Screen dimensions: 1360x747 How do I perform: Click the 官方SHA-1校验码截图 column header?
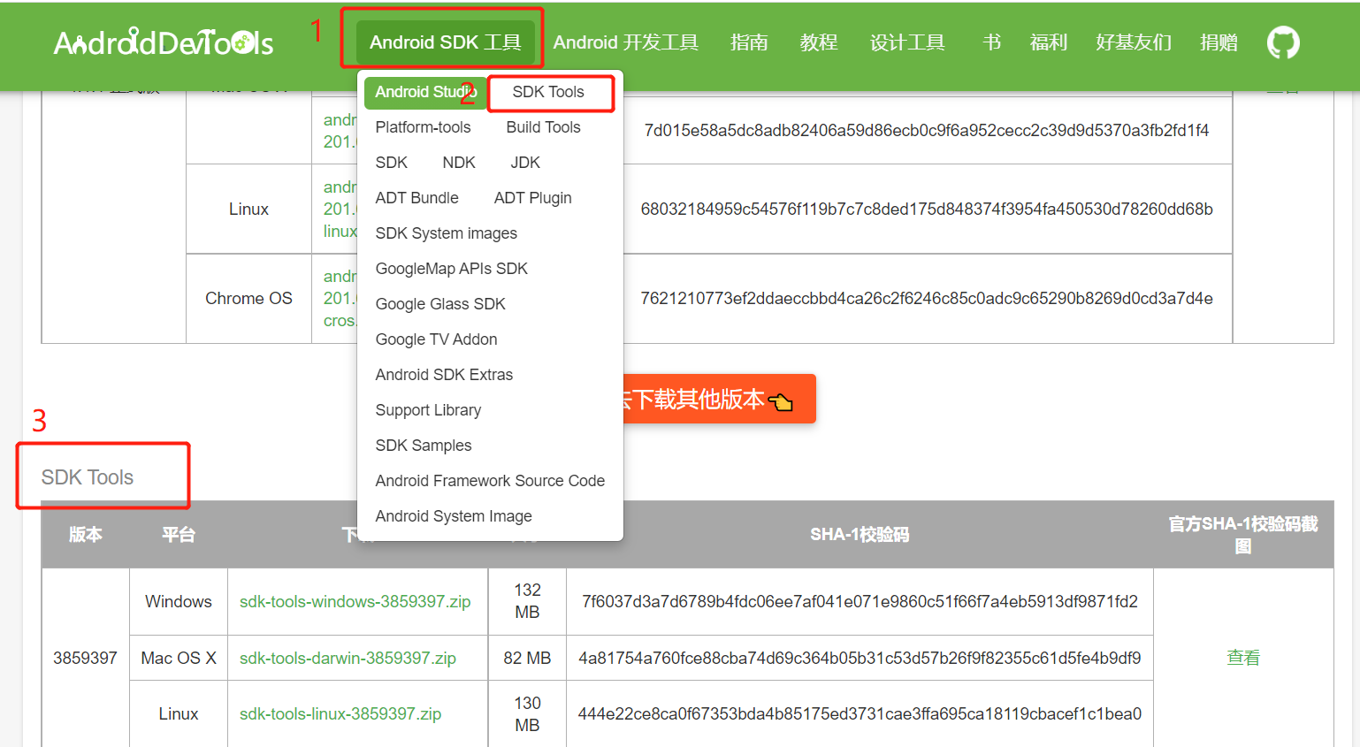point(1243,534)
